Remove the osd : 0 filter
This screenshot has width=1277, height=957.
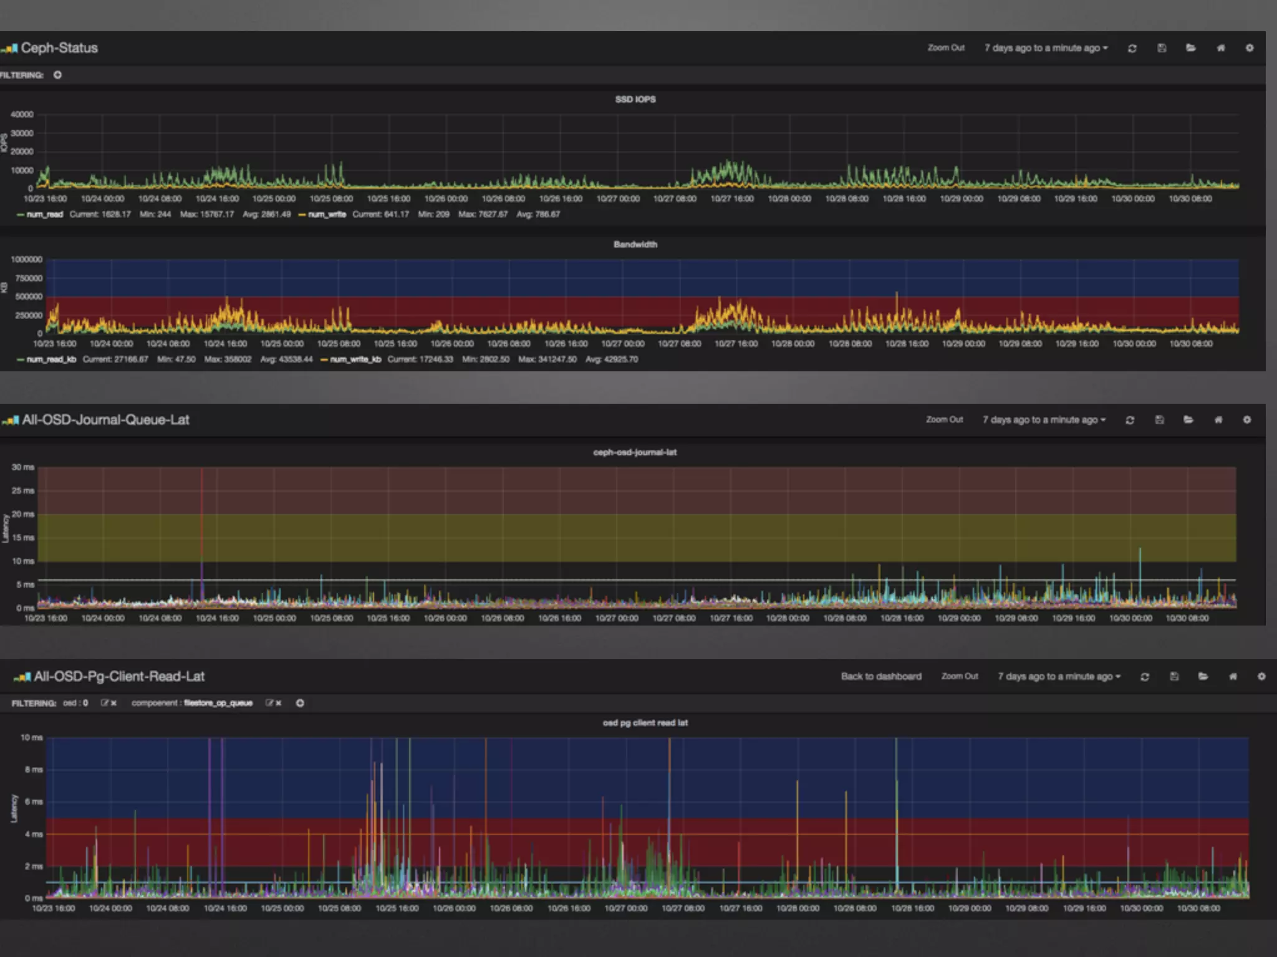coord(113,703)
